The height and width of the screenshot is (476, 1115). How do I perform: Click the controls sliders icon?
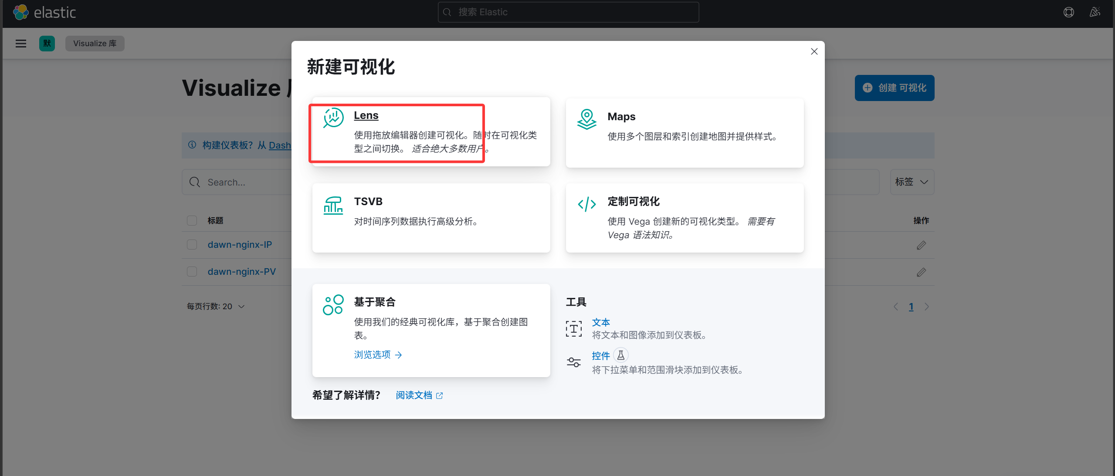tap(573, 362)
